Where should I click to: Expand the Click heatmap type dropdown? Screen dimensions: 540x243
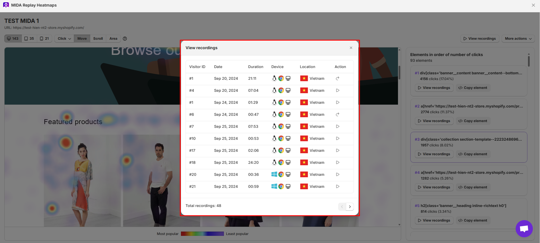pyautogui.click(x=64, y=39)
